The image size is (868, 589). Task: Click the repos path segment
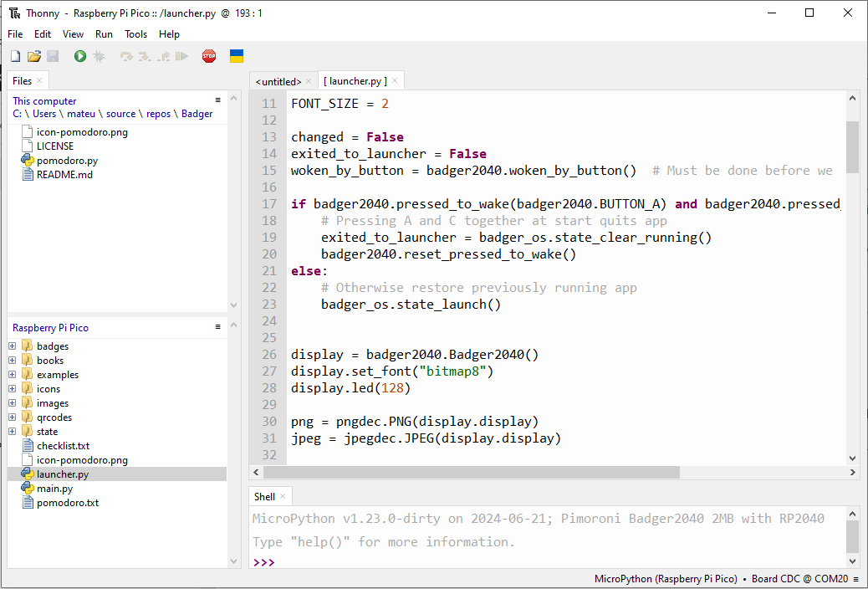pyautogui.click(x=158, y=114)
